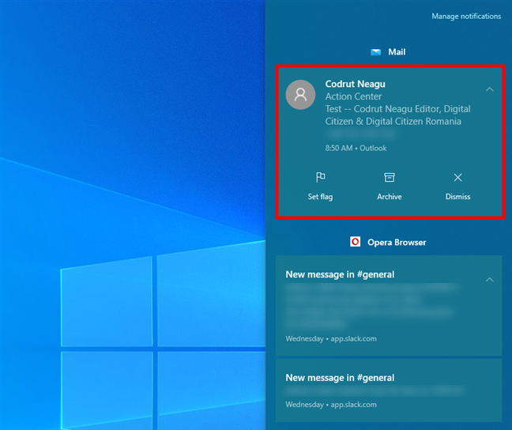Click Codrut Neagu's avatar picture
512x430 pixels.
(300, 95)
